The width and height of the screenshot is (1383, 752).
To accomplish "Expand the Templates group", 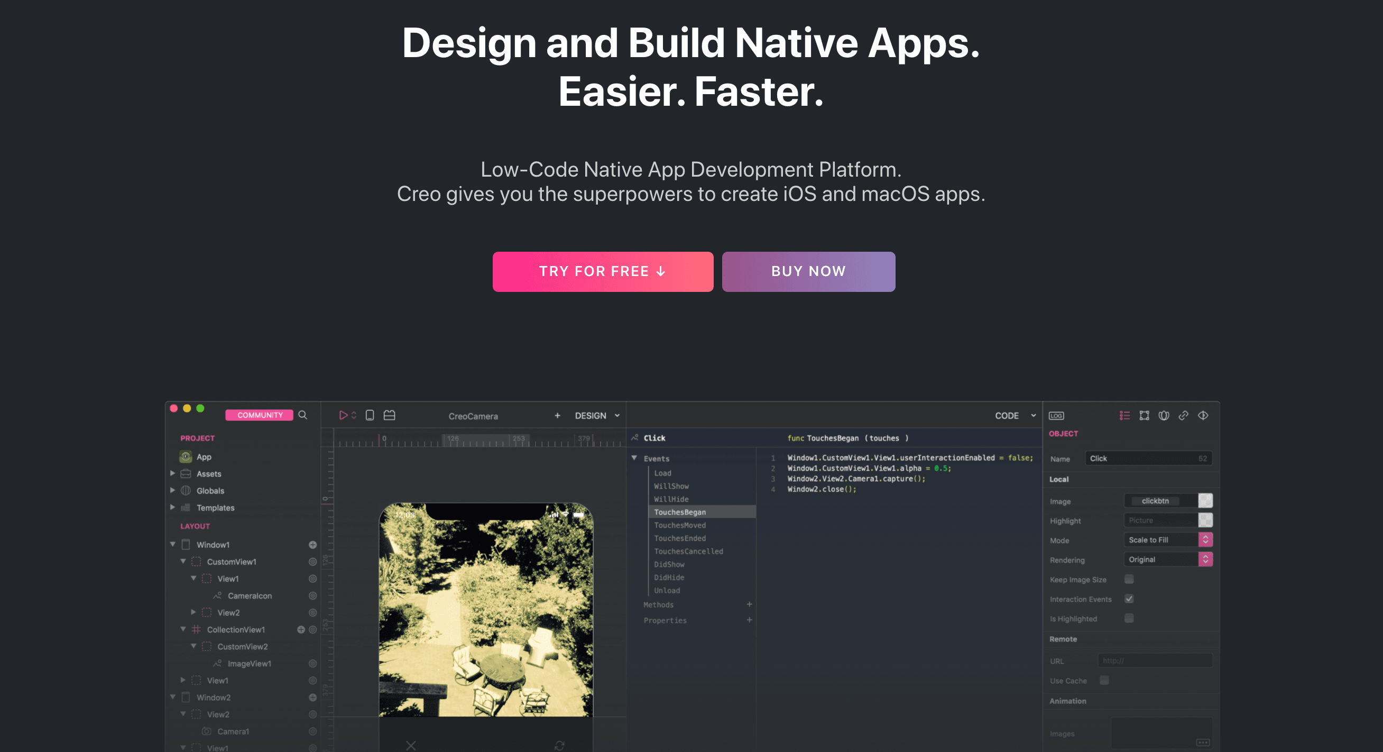I will pos(172,507).
